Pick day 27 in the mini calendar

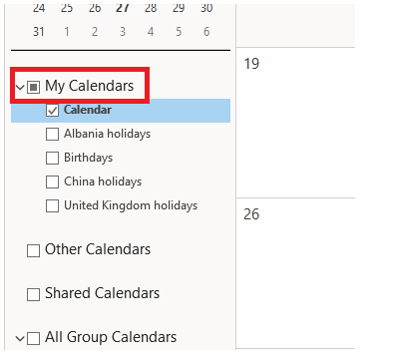click(x=123, y=7)
